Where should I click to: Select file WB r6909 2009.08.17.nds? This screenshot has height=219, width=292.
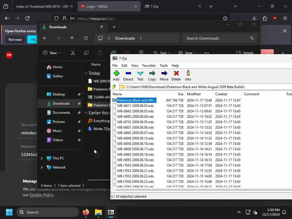pos(135,149)
